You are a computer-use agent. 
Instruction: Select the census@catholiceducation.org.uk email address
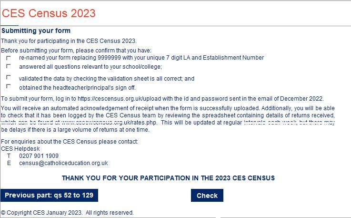pyautogui.click(x=63, y=163)
